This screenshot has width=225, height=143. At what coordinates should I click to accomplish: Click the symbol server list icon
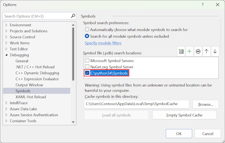[181, 51]
